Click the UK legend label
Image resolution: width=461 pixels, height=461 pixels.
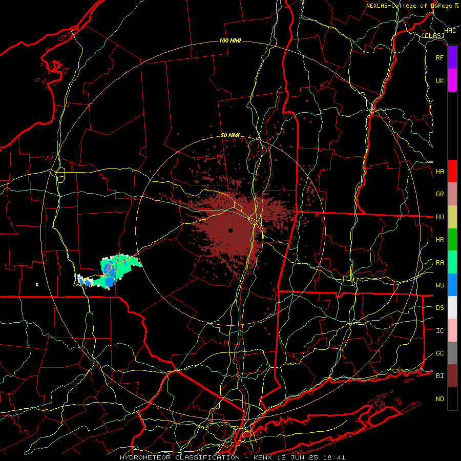(439, 80)
